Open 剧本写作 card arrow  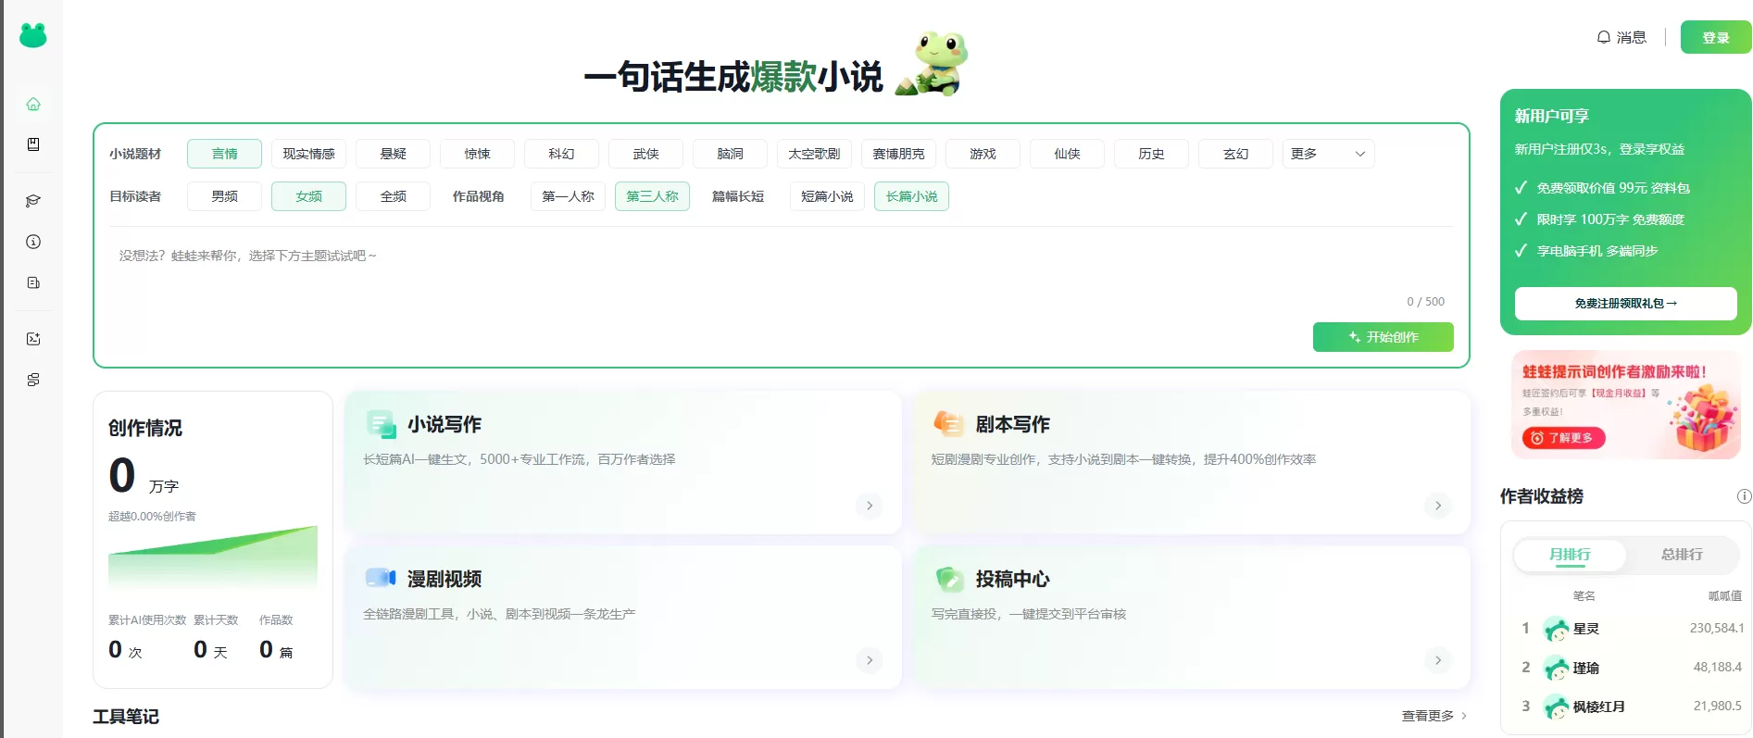pyautogui.click(x=1437, y=506)
